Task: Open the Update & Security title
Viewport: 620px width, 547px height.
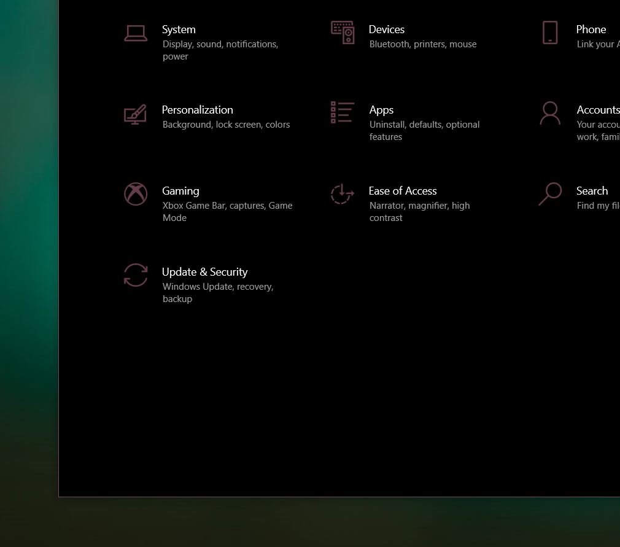Action: [x=204, y=272]
